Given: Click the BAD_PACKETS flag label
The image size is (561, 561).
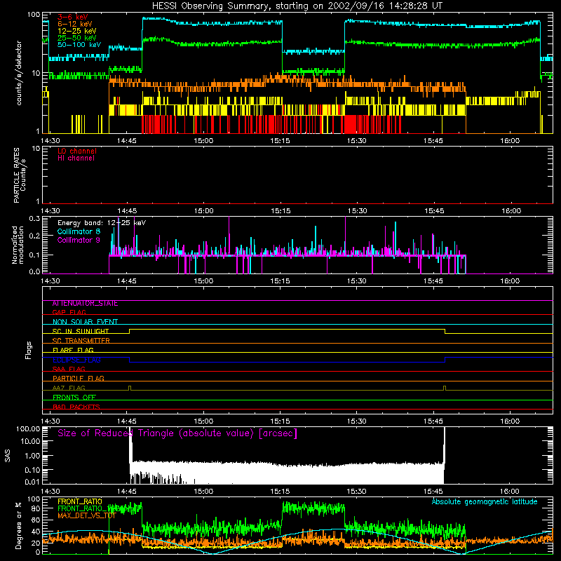Looking at the screenshot, I should click(76, 407).
